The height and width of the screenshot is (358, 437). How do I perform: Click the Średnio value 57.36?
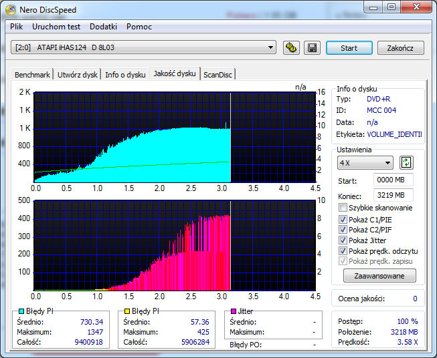200,322
